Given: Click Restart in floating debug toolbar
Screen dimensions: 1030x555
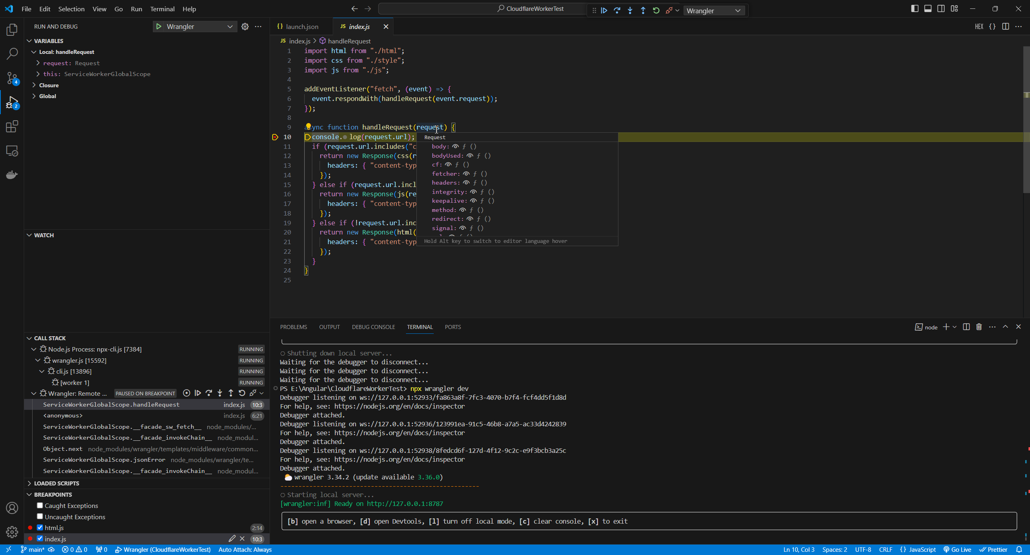Looking at the screenshot, I should [656, 10].
